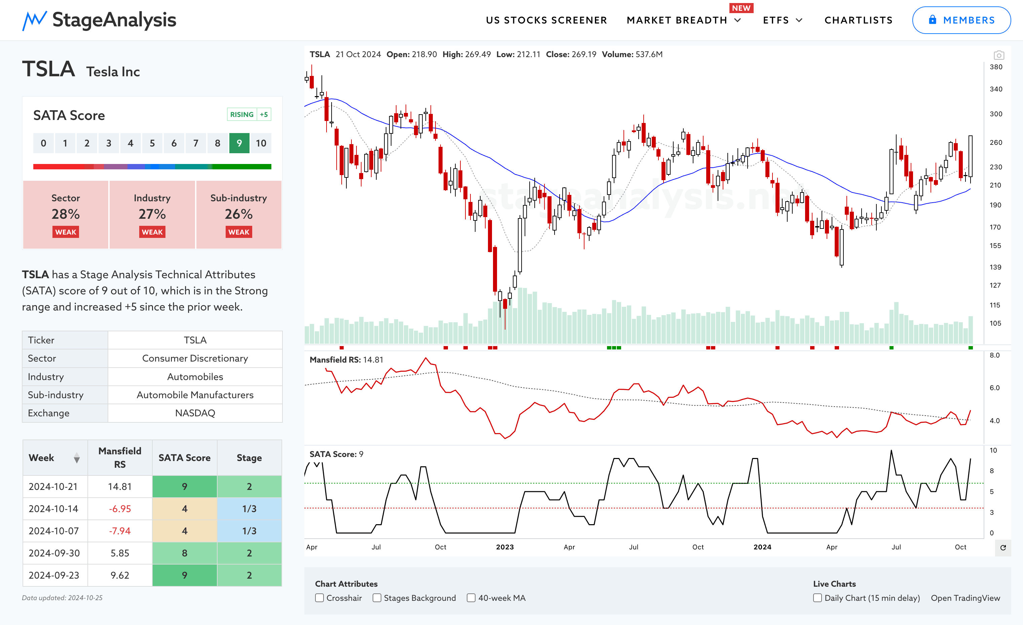This screenshot has height=625, width=1023.
Task: Click the Members button
Action: [961, 20]
